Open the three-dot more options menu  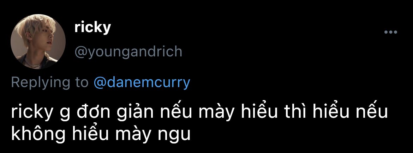(x=391, y=32)
